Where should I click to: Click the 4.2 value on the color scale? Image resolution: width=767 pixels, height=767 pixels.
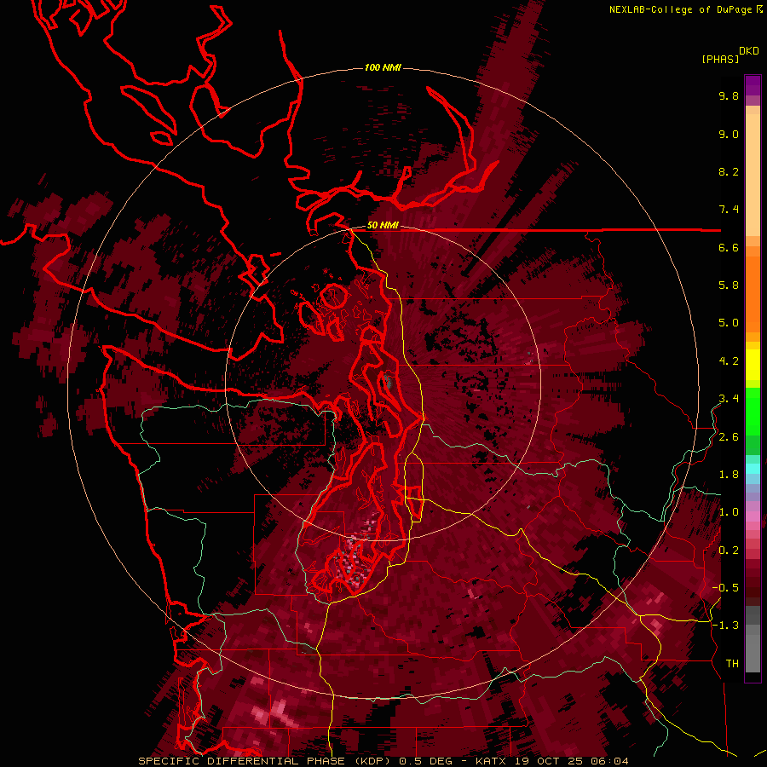tap(729, 361)
